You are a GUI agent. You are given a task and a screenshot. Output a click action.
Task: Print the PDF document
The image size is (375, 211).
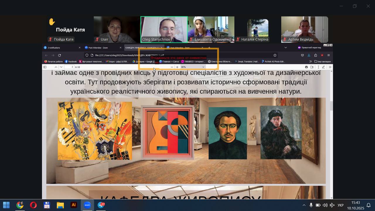(x=306, y=67)
